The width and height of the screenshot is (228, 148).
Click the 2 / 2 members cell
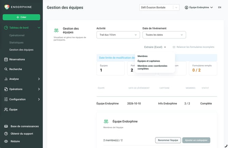(x=187, y=104)
